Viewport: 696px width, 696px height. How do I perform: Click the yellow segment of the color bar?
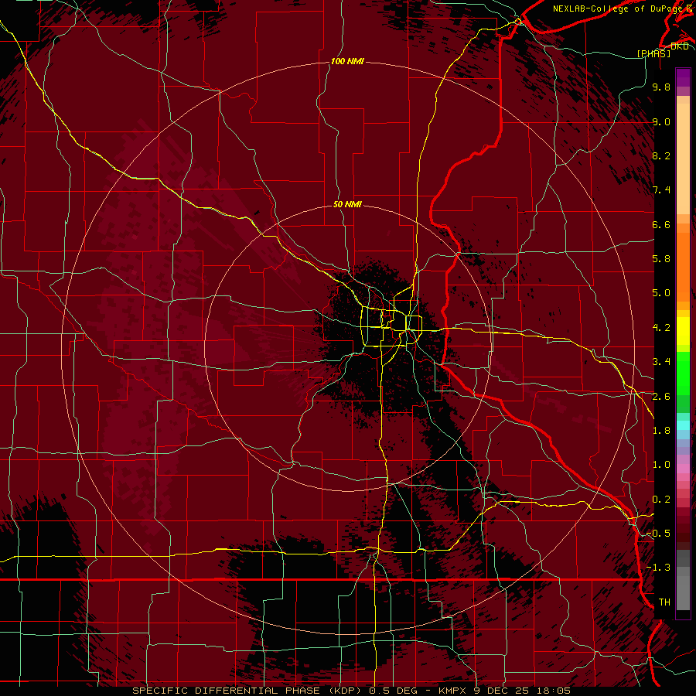(683, 331)
